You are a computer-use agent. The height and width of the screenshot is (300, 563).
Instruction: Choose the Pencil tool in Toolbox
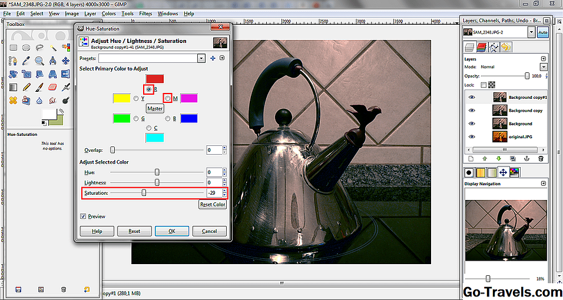pyautogui.click(x=26, y=87)
